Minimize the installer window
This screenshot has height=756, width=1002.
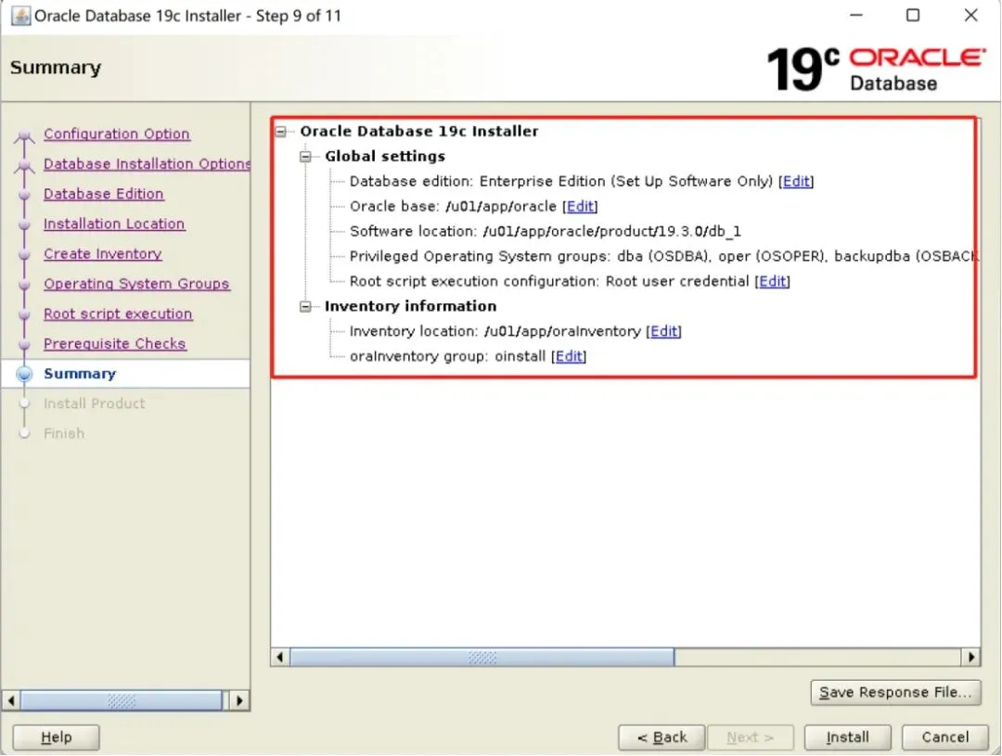(856, 16)
